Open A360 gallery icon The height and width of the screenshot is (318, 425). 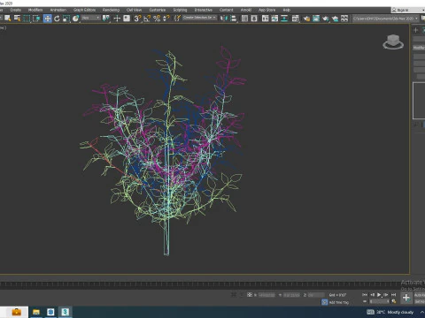click(344, 19)
